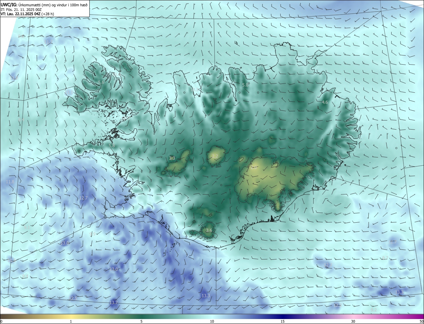
Task: Click the 11.7 value label offshore
Action: pyautogui.click(x=393, y=242)
